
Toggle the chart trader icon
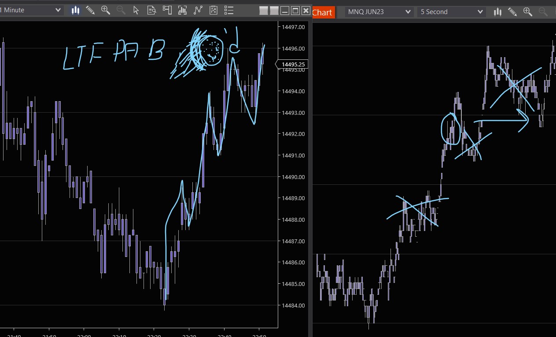tap(167, 10)
